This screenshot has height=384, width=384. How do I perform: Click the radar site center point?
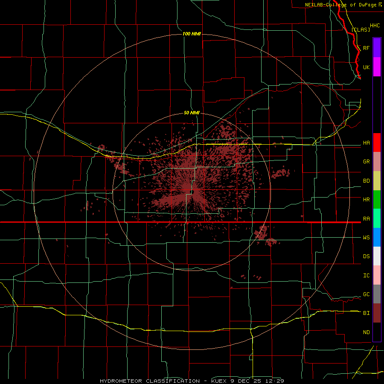pyautogui.click(x=192, y=192)
